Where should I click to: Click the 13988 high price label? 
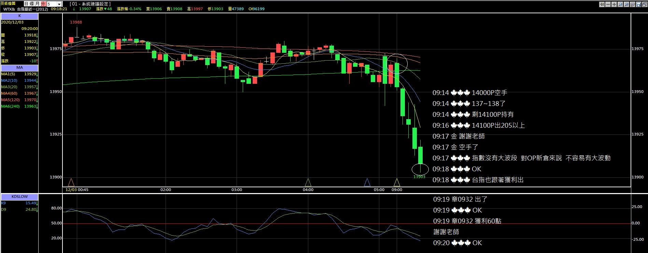tap(76, 22)
